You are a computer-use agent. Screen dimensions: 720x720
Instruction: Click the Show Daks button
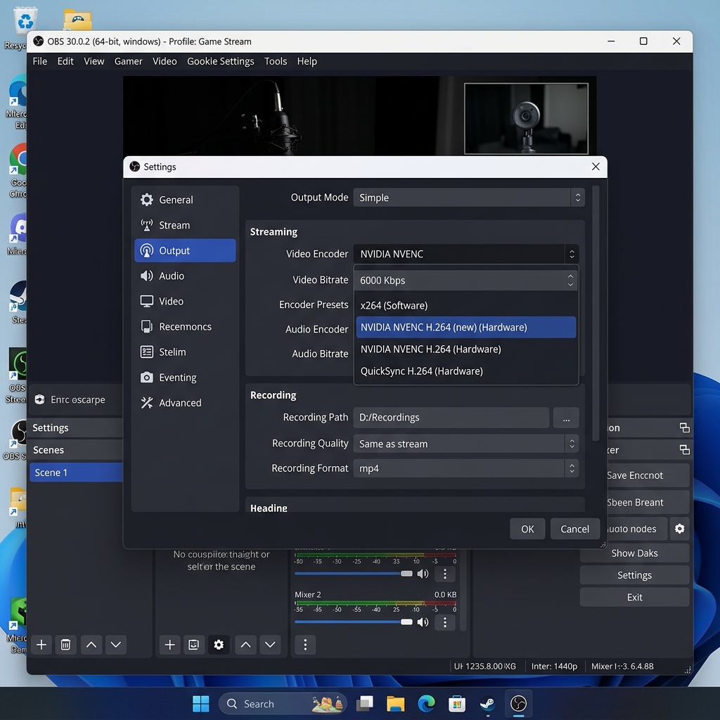coord(635,553)
